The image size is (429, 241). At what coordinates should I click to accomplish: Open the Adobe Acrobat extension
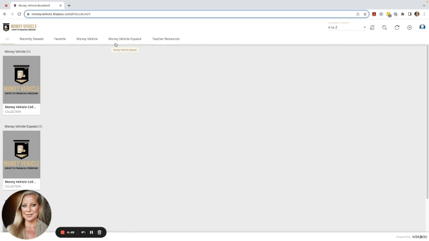374,14
